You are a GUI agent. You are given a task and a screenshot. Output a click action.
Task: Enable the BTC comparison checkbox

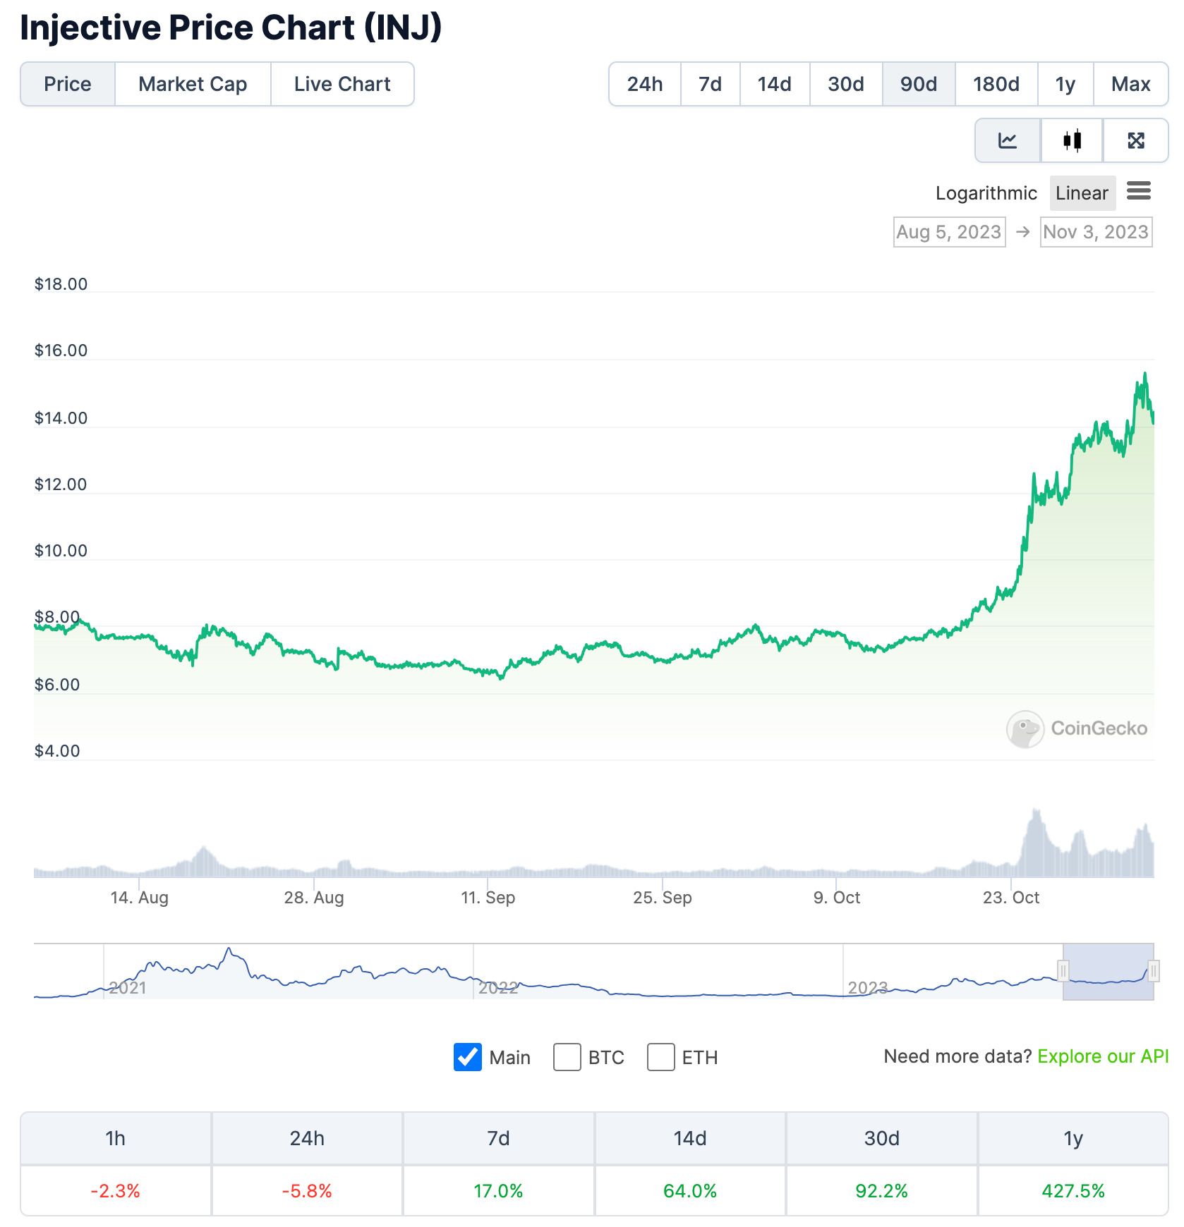pyautogui.click(x=567, y=1057)
